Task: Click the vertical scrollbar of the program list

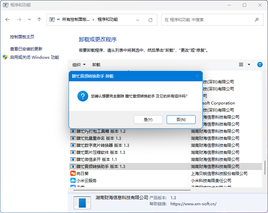Action: (x=265, y=167)
